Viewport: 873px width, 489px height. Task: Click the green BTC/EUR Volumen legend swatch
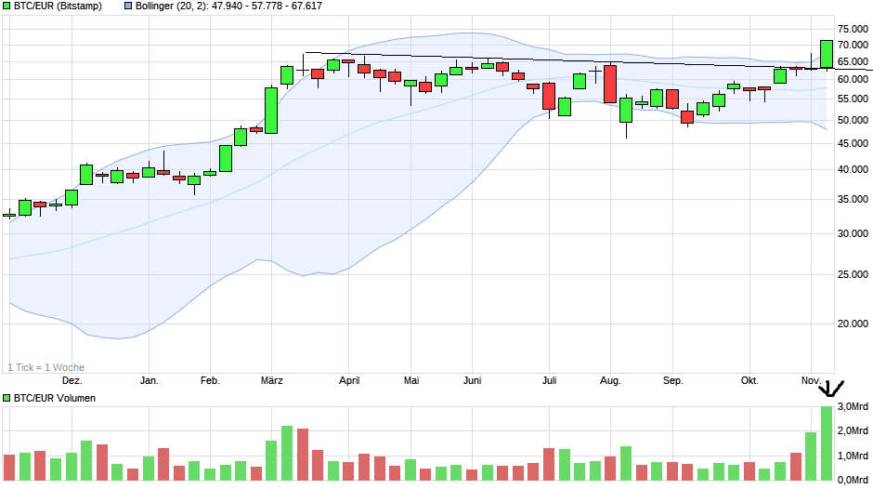click(7, 398)
